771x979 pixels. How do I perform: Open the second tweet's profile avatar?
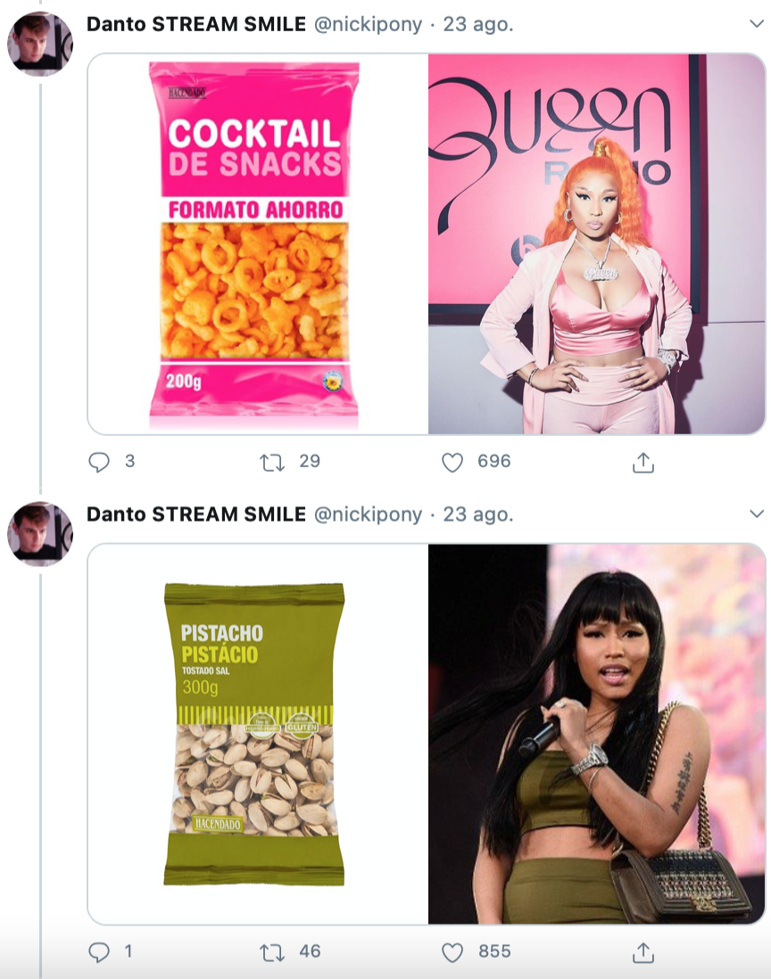tap(40, 535)
